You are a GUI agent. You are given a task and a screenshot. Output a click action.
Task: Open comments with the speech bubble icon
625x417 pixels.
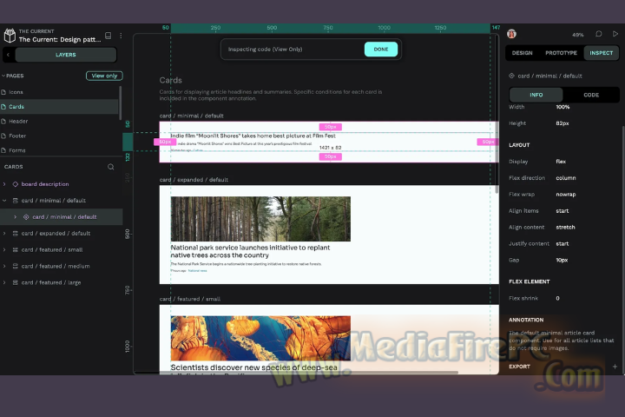pyautogui.click(x=599, y=34)
